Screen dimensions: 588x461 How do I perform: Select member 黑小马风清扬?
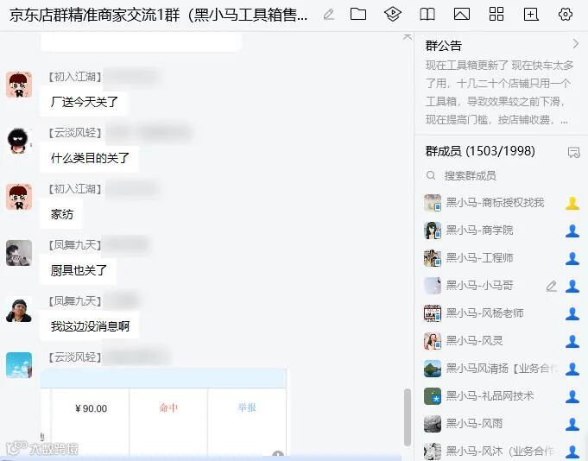[x=501, y=369]
